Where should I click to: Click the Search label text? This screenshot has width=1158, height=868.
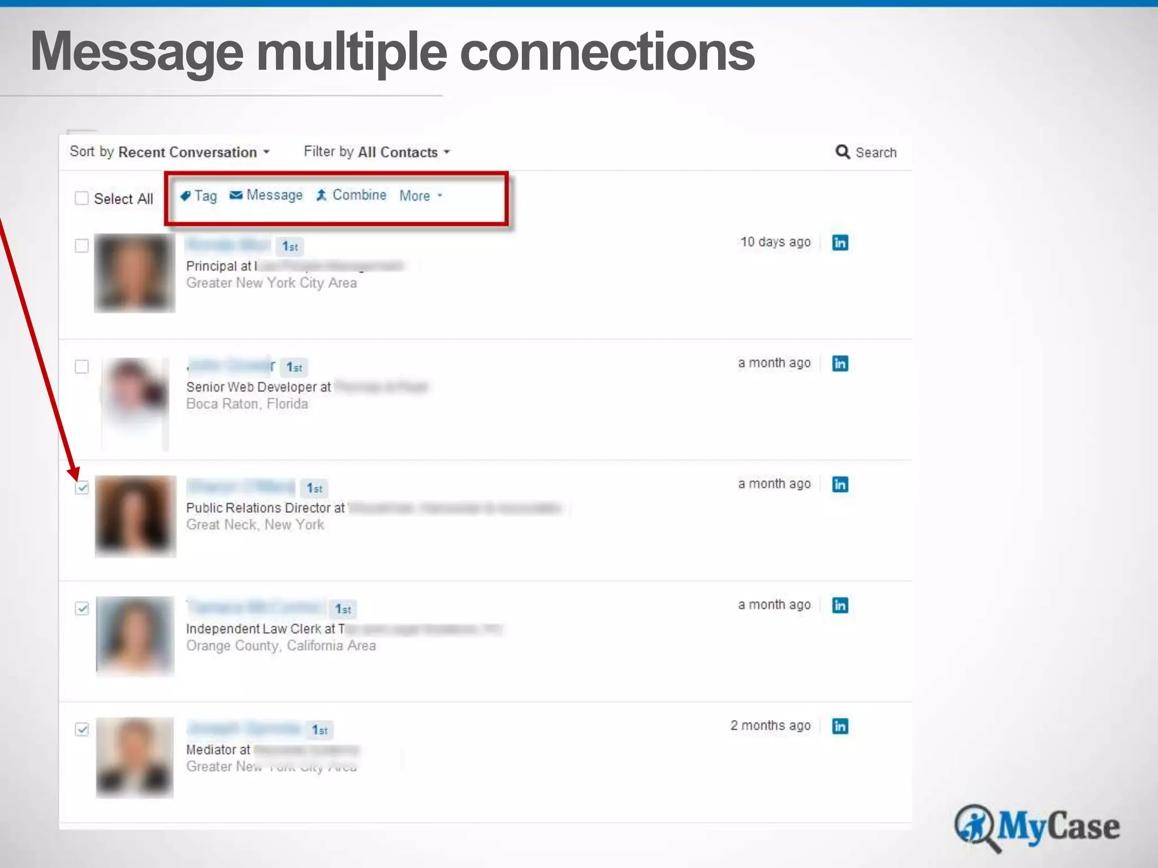[876, 153]
